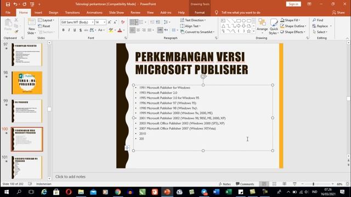The width and height of the screenshot is (351, 197).
Task: Insert a New Slide
Action: (x=32, y=26)
